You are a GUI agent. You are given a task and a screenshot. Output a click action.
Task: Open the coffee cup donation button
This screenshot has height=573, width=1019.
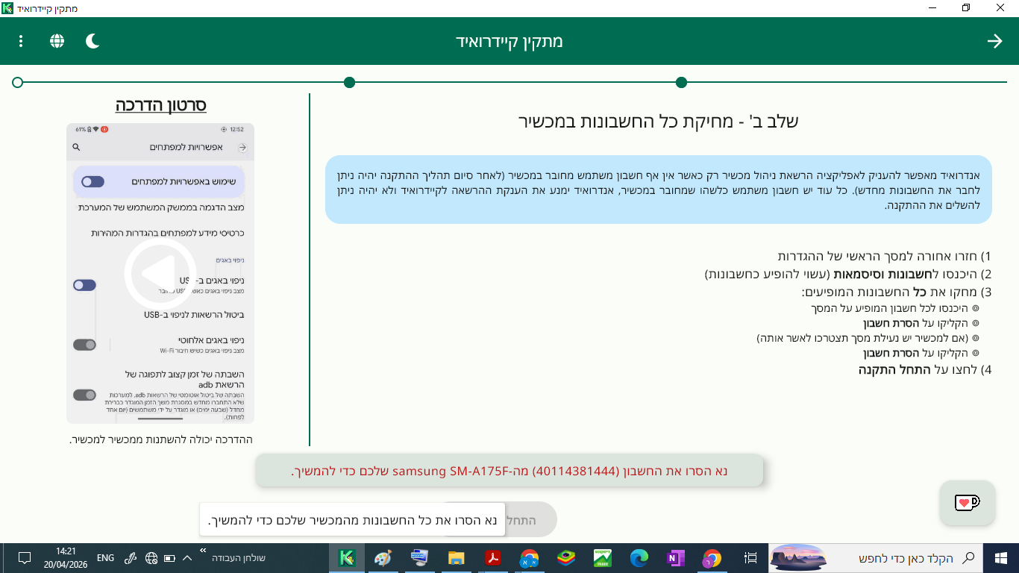click(x=967, y=503)
